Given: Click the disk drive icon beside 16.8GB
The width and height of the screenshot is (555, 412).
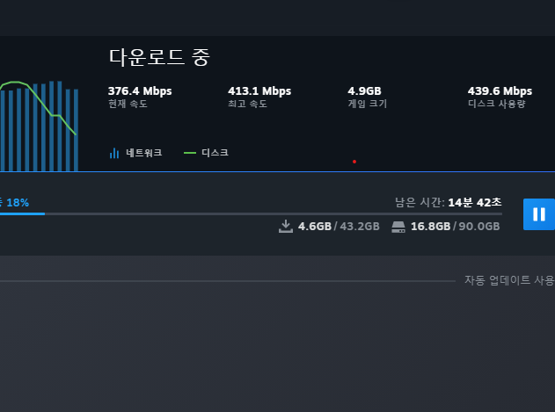Looking at the screenshot, I should pyautogui.click(x=398, y=227).
